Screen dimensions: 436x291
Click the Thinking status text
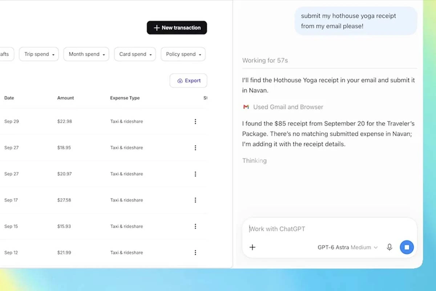click(254, 160)
